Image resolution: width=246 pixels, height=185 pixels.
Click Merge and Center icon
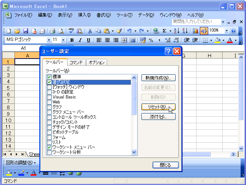coord(124,40)
